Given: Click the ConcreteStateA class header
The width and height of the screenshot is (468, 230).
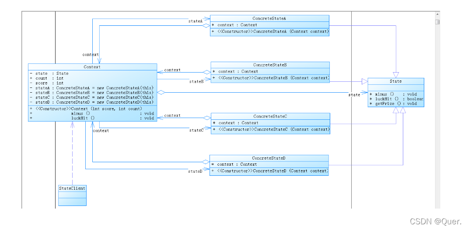Looking at the screenshot, I should point(269,18).
